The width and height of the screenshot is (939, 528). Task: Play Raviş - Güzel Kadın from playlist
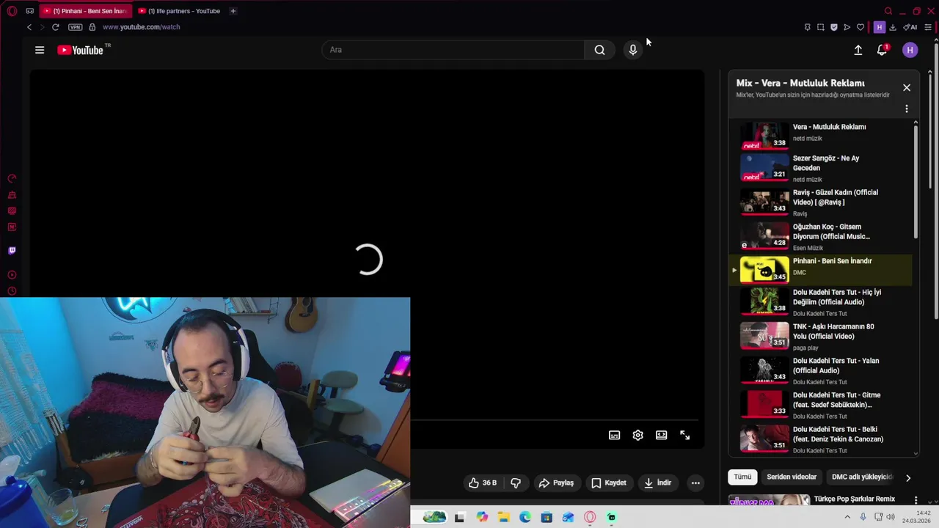[820, 202]
